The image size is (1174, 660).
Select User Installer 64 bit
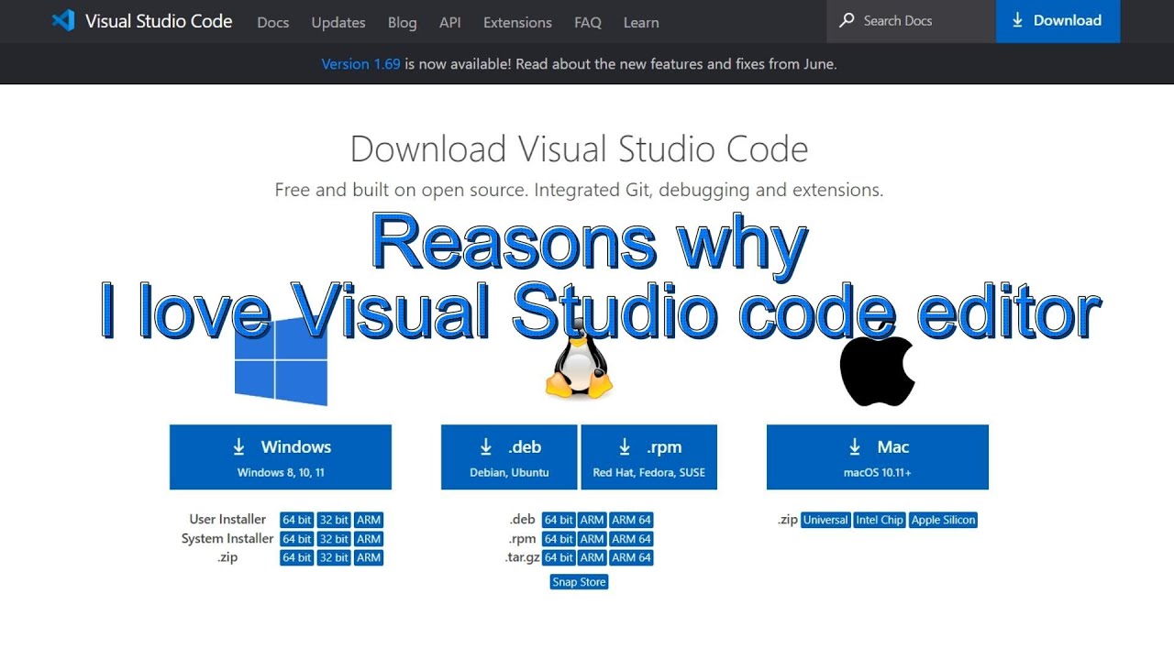coord(297,520)
